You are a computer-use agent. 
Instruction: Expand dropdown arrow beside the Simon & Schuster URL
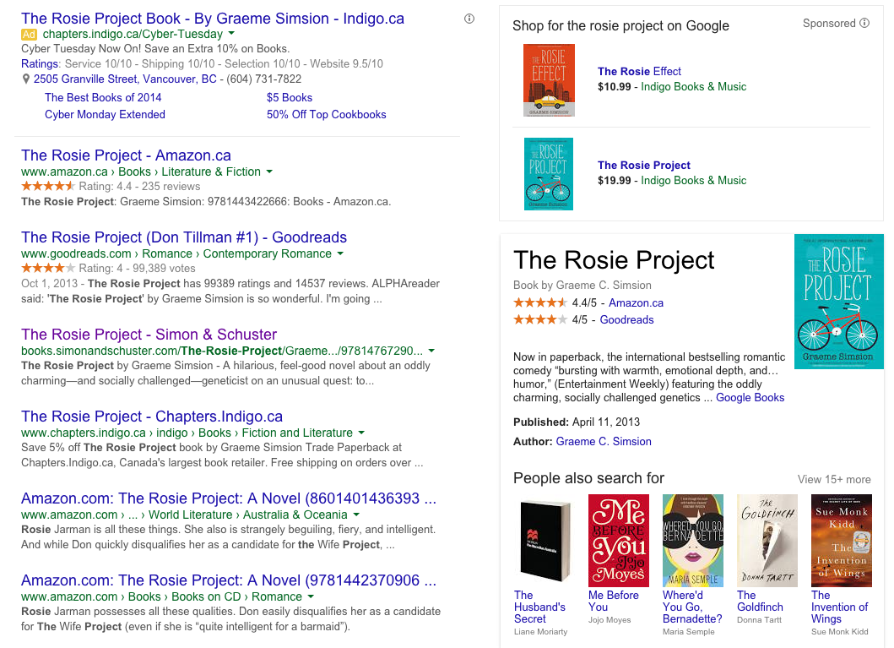point(431,351)
